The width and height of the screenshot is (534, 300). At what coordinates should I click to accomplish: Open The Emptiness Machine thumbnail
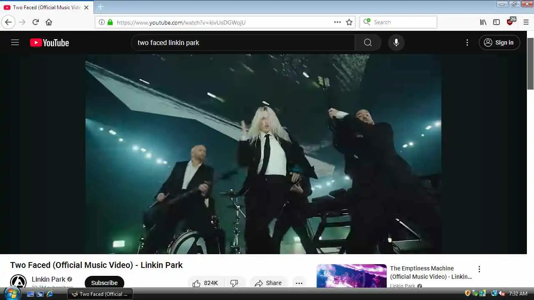[x=352, y=275]
